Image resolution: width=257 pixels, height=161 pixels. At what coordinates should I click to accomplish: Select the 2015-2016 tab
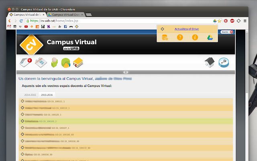pos(47,95)
